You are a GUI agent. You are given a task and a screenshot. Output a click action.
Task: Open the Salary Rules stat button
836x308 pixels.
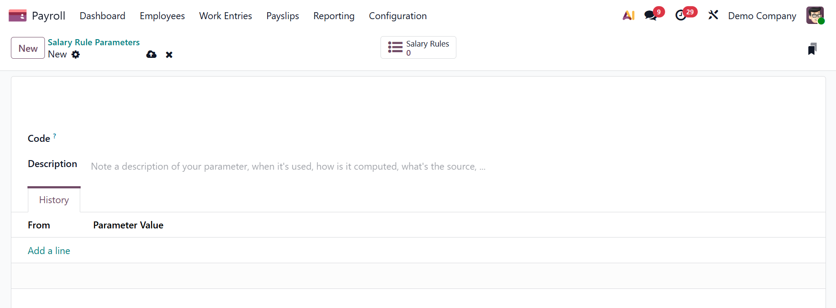tap(418, 47)
